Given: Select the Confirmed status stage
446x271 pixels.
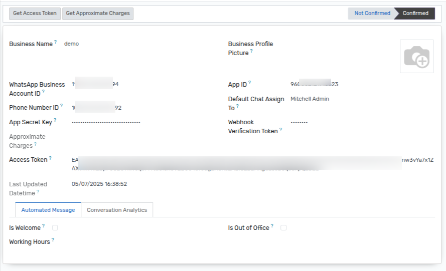Looking at the screenshot, I should pyautogui.click(x=415, y=14).
